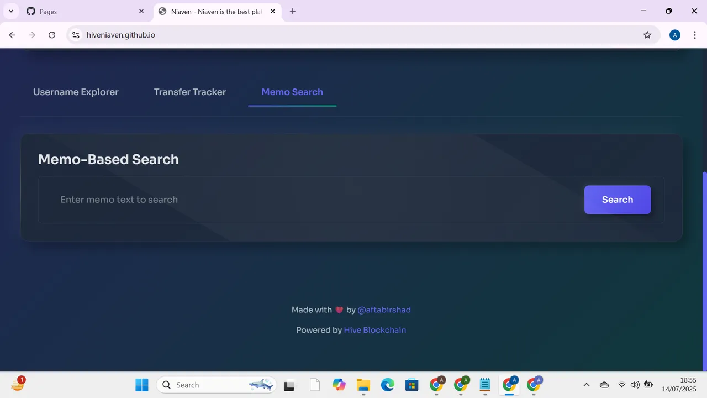This screenshot has width=707, height=398.
Task: Open Task View on the taskbar
Action: tap(289, 385)
